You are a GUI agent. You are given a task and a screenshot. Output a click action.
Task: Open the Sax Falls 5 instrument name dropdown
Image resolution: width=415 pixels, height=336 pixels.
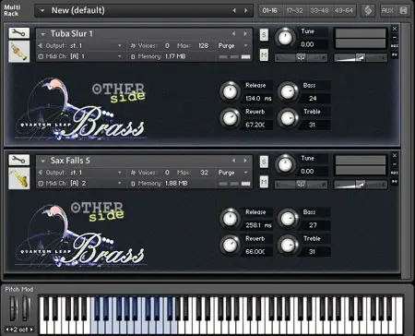click(x=43, y=161)
